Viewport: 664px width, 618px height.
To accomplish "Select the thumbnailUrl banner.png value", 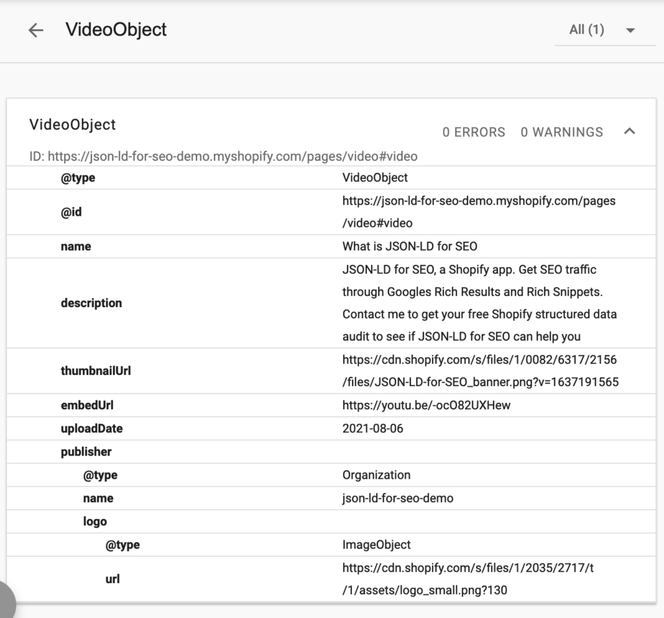I will pos(480,371).
